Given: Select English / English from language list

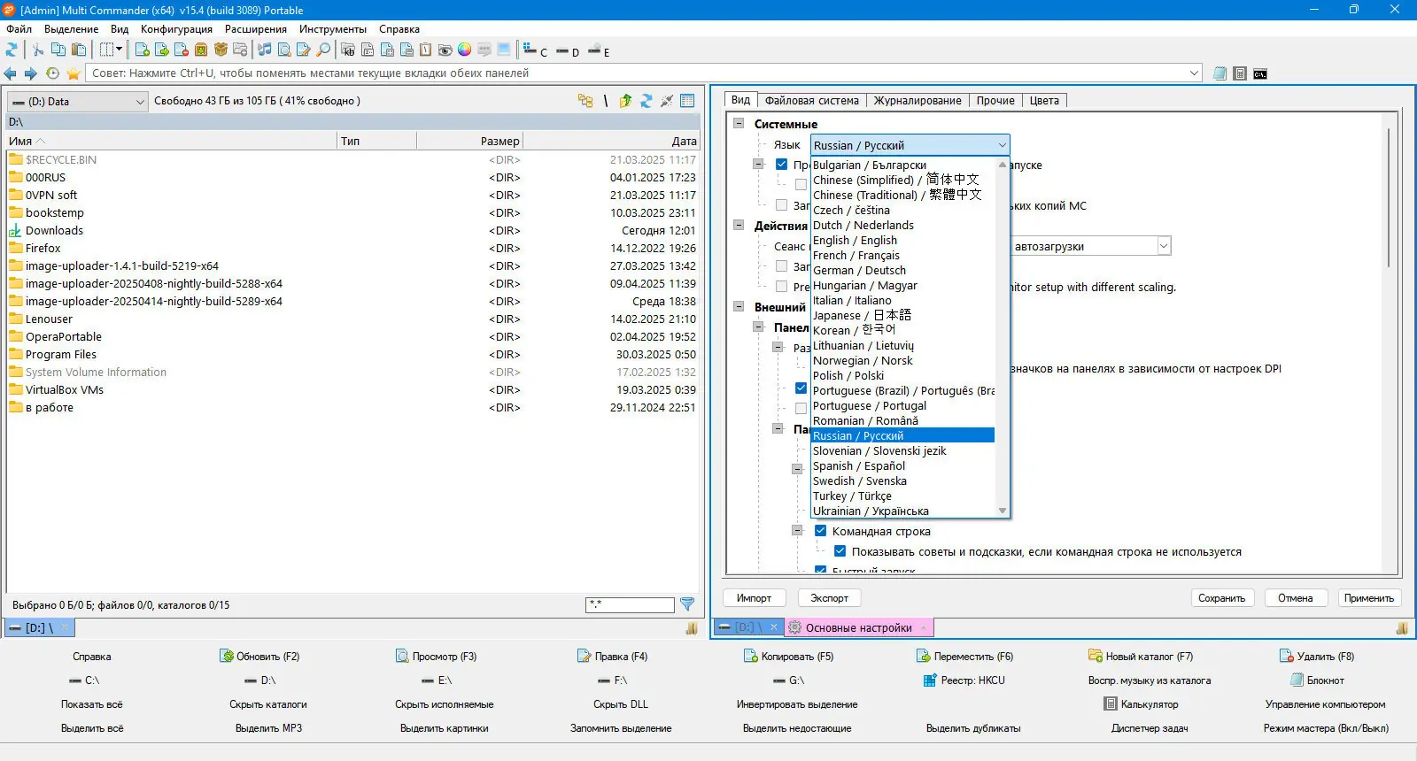Looking at the screenshot, I should [855, 240].
